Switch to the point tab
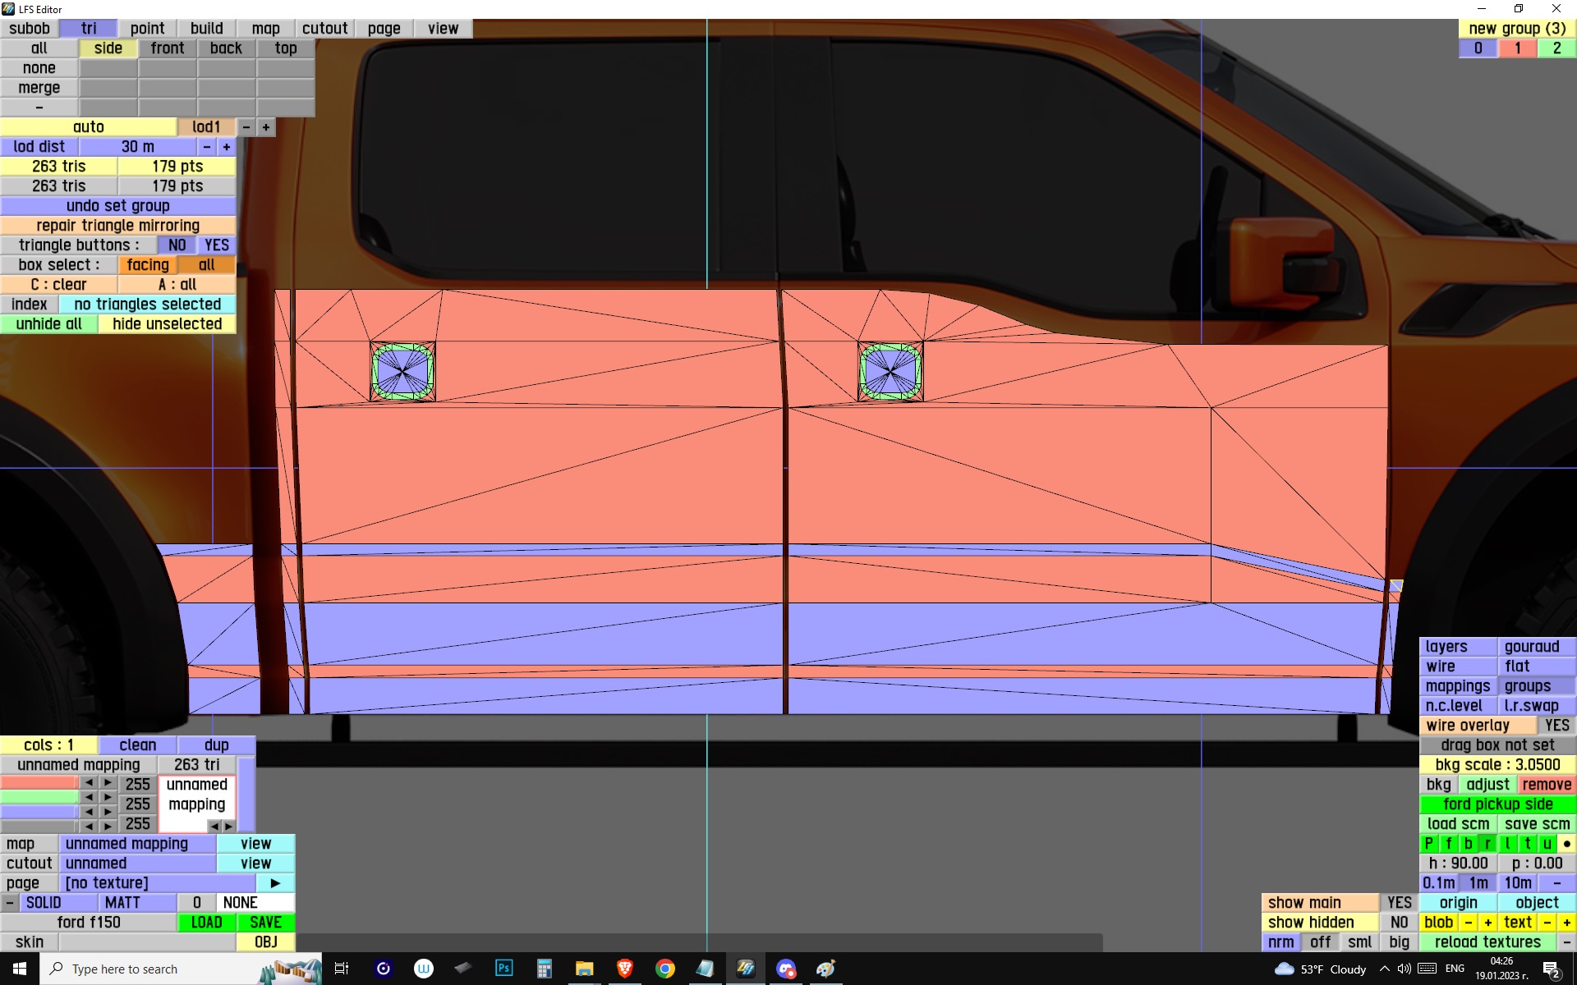Image resolution: width=1577 pixels, height=985 pixels. tap(147, 29)
